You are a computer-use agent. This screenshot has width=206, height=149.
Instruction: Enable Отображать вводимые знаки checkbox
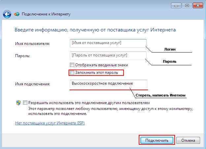pos(72,65)
